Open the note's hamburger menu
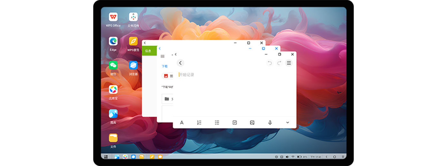Viewport: 447px width, 166px height. [289, 63]
